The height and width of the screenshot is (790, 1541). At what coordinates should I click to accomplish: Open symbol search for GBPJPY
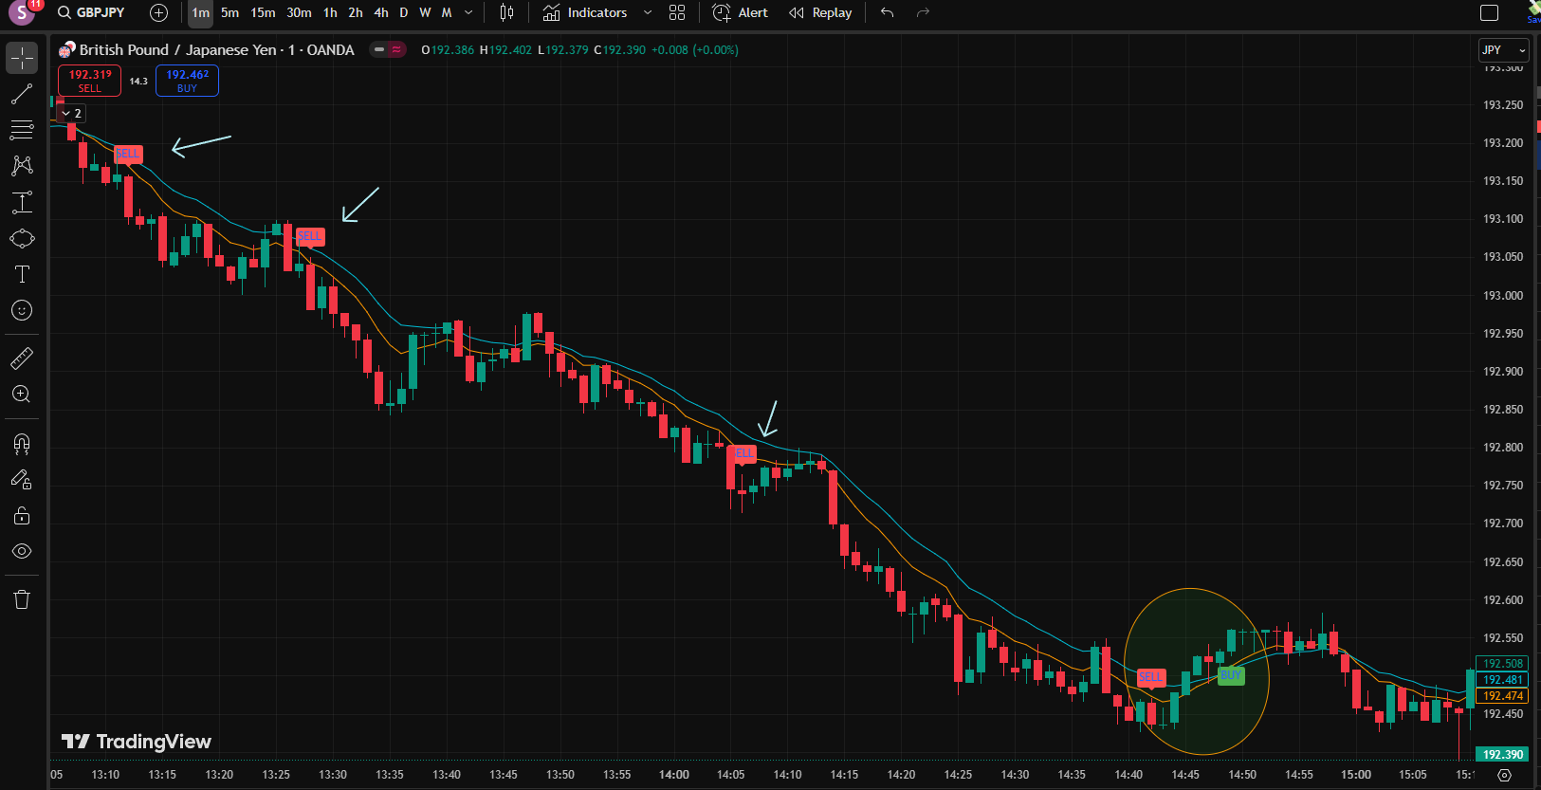pos(91,12)
